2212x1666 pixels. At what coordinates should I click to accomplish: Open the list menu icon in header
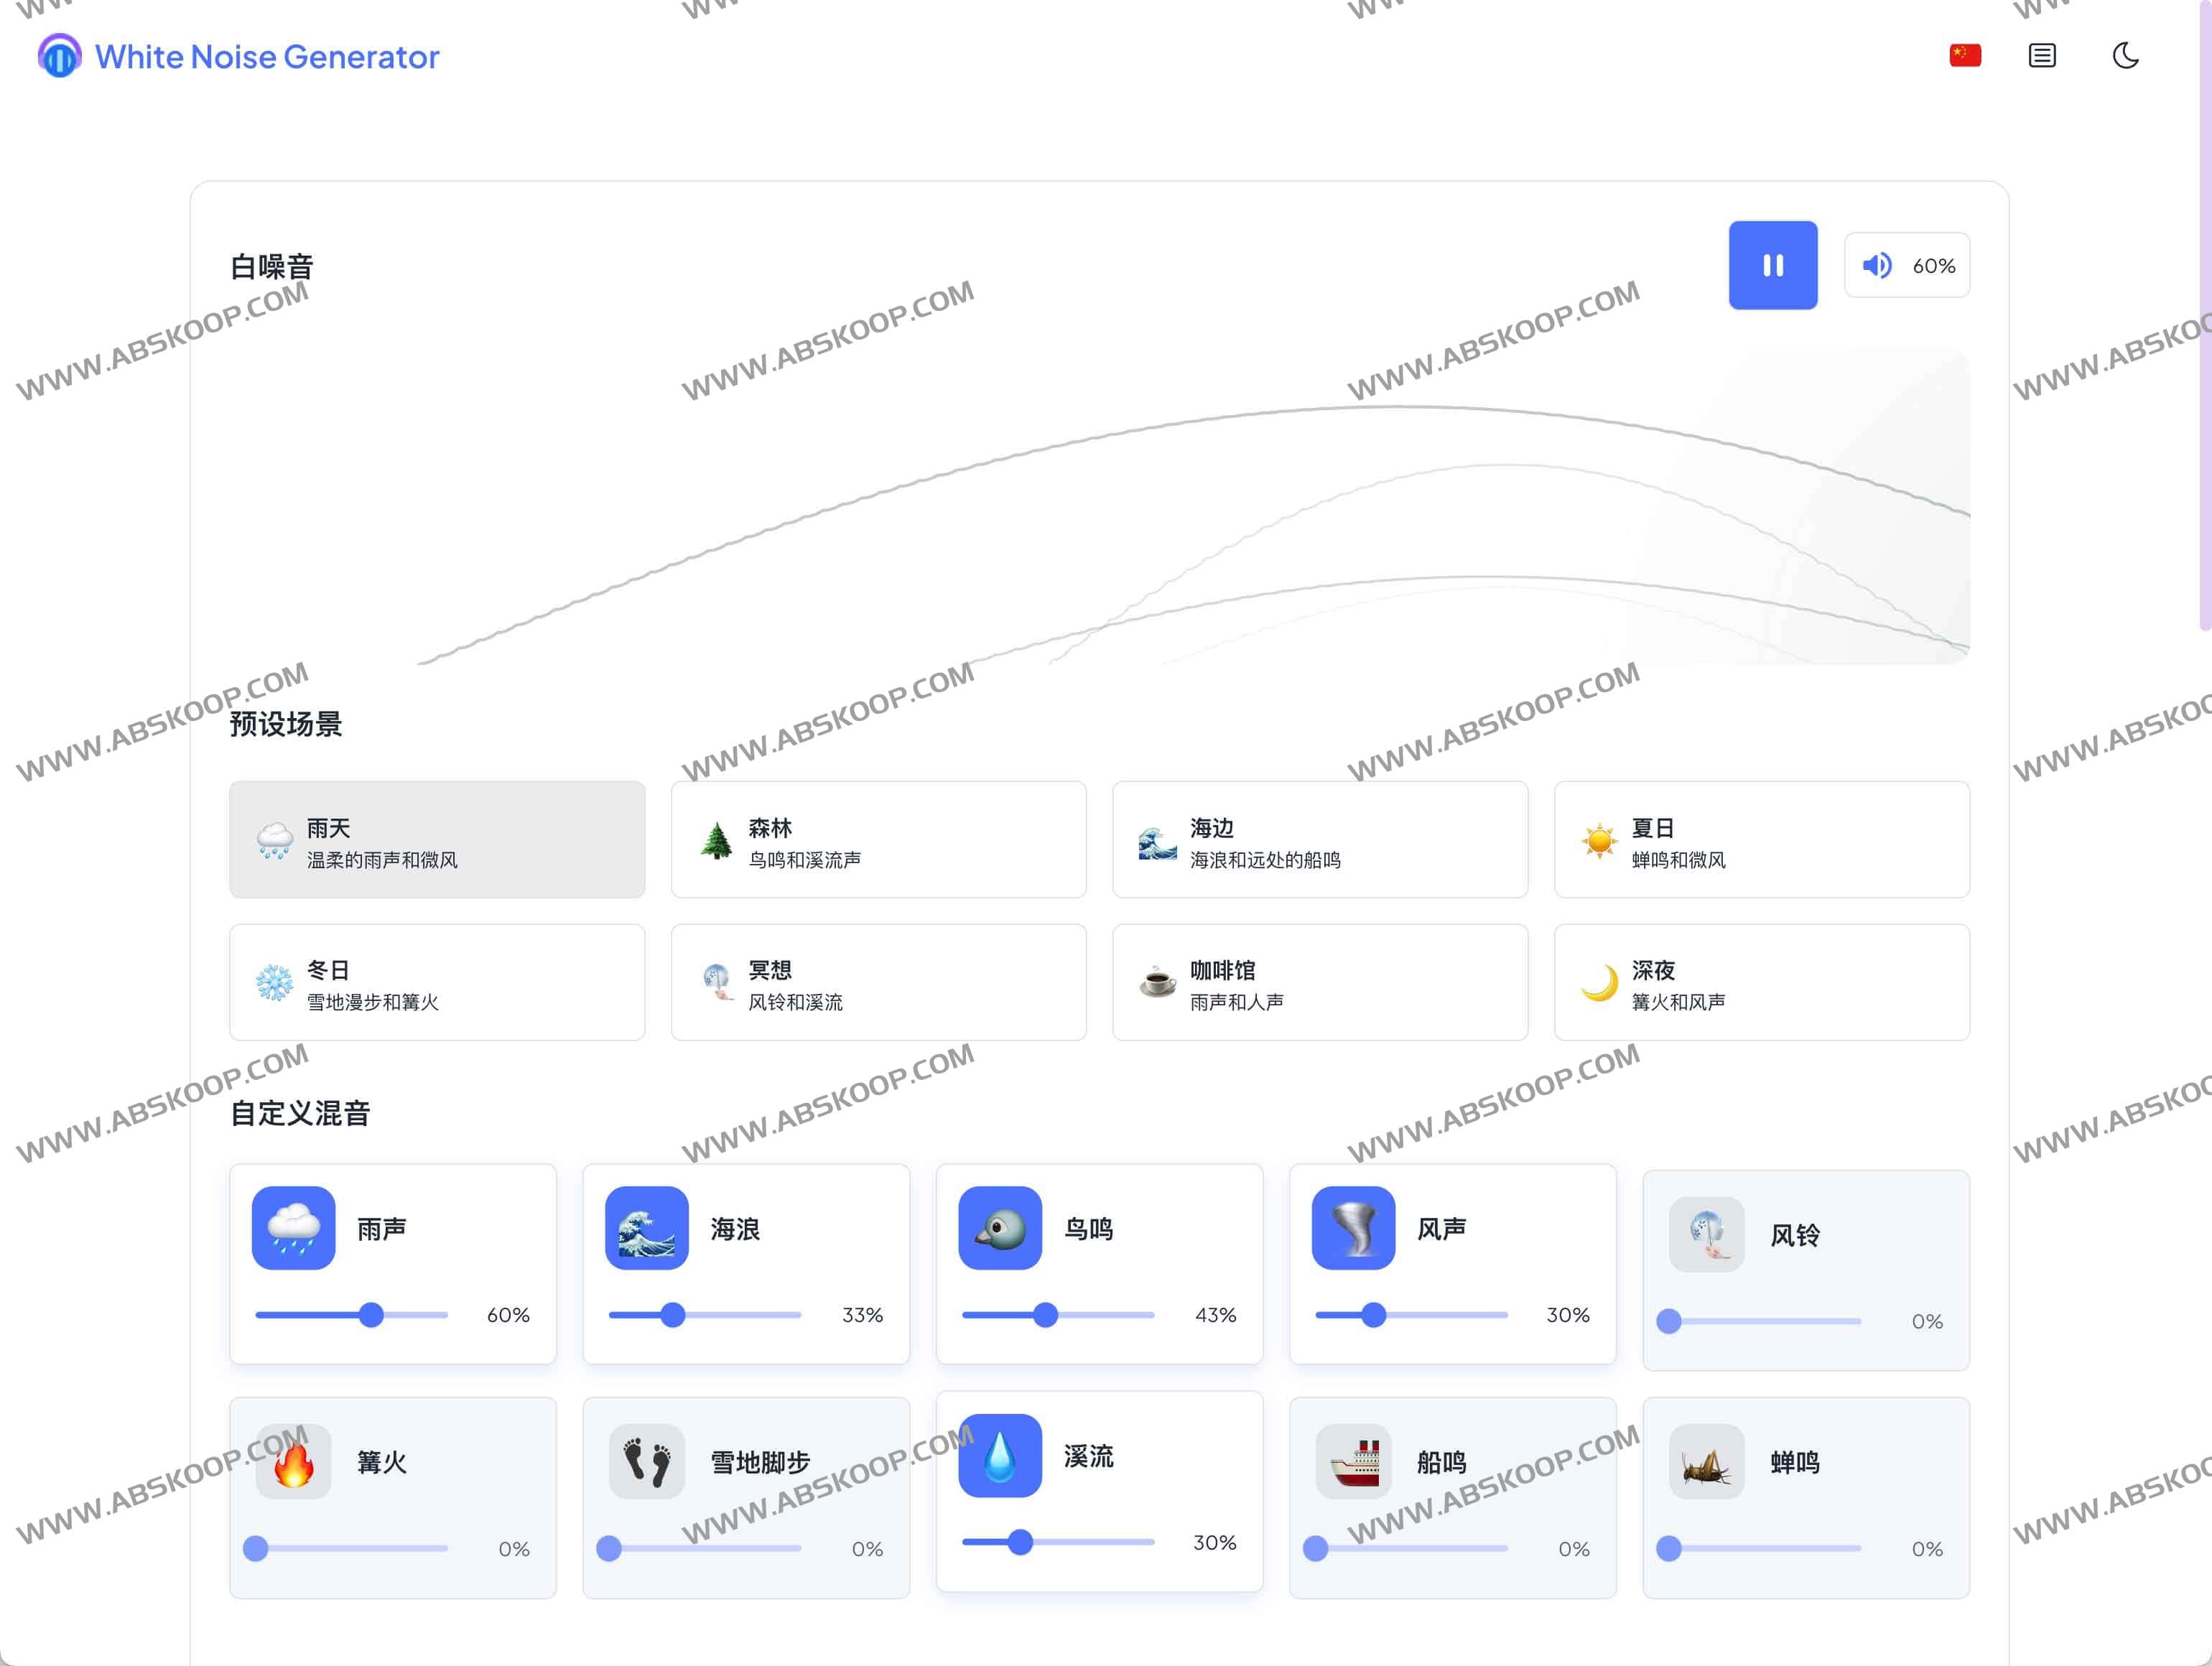click(2042, 56)
